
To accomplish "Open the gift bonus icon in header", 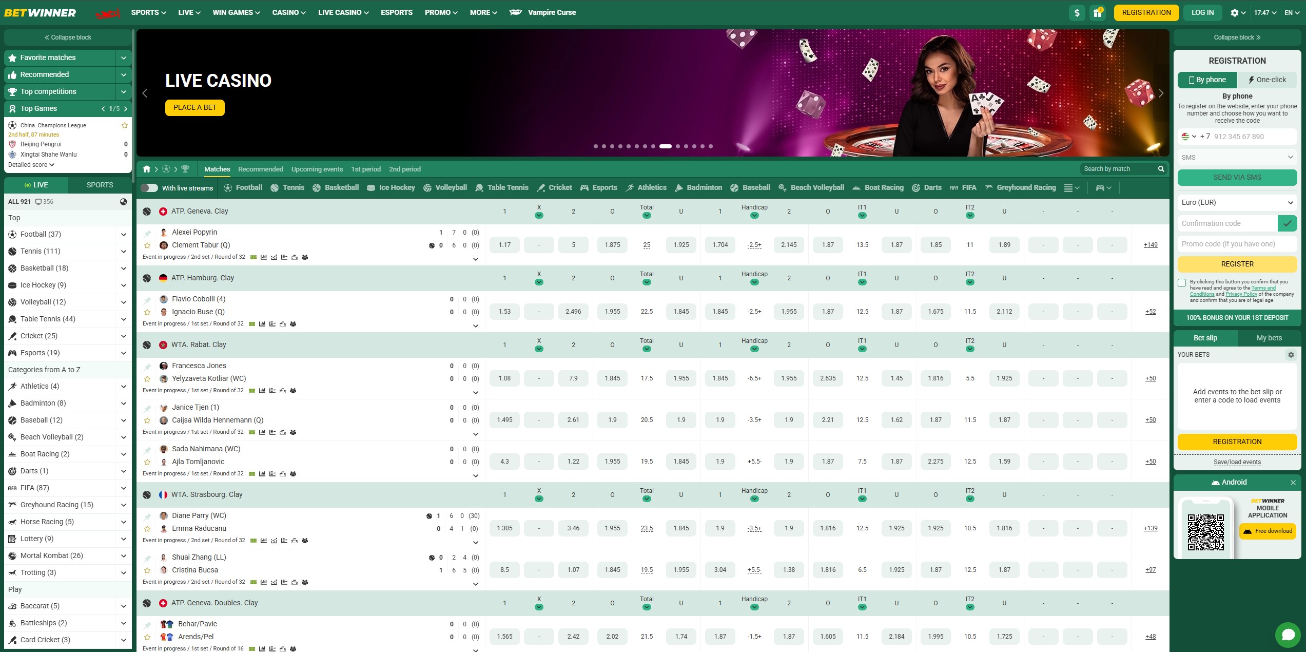I will [x=1097, y=13].
